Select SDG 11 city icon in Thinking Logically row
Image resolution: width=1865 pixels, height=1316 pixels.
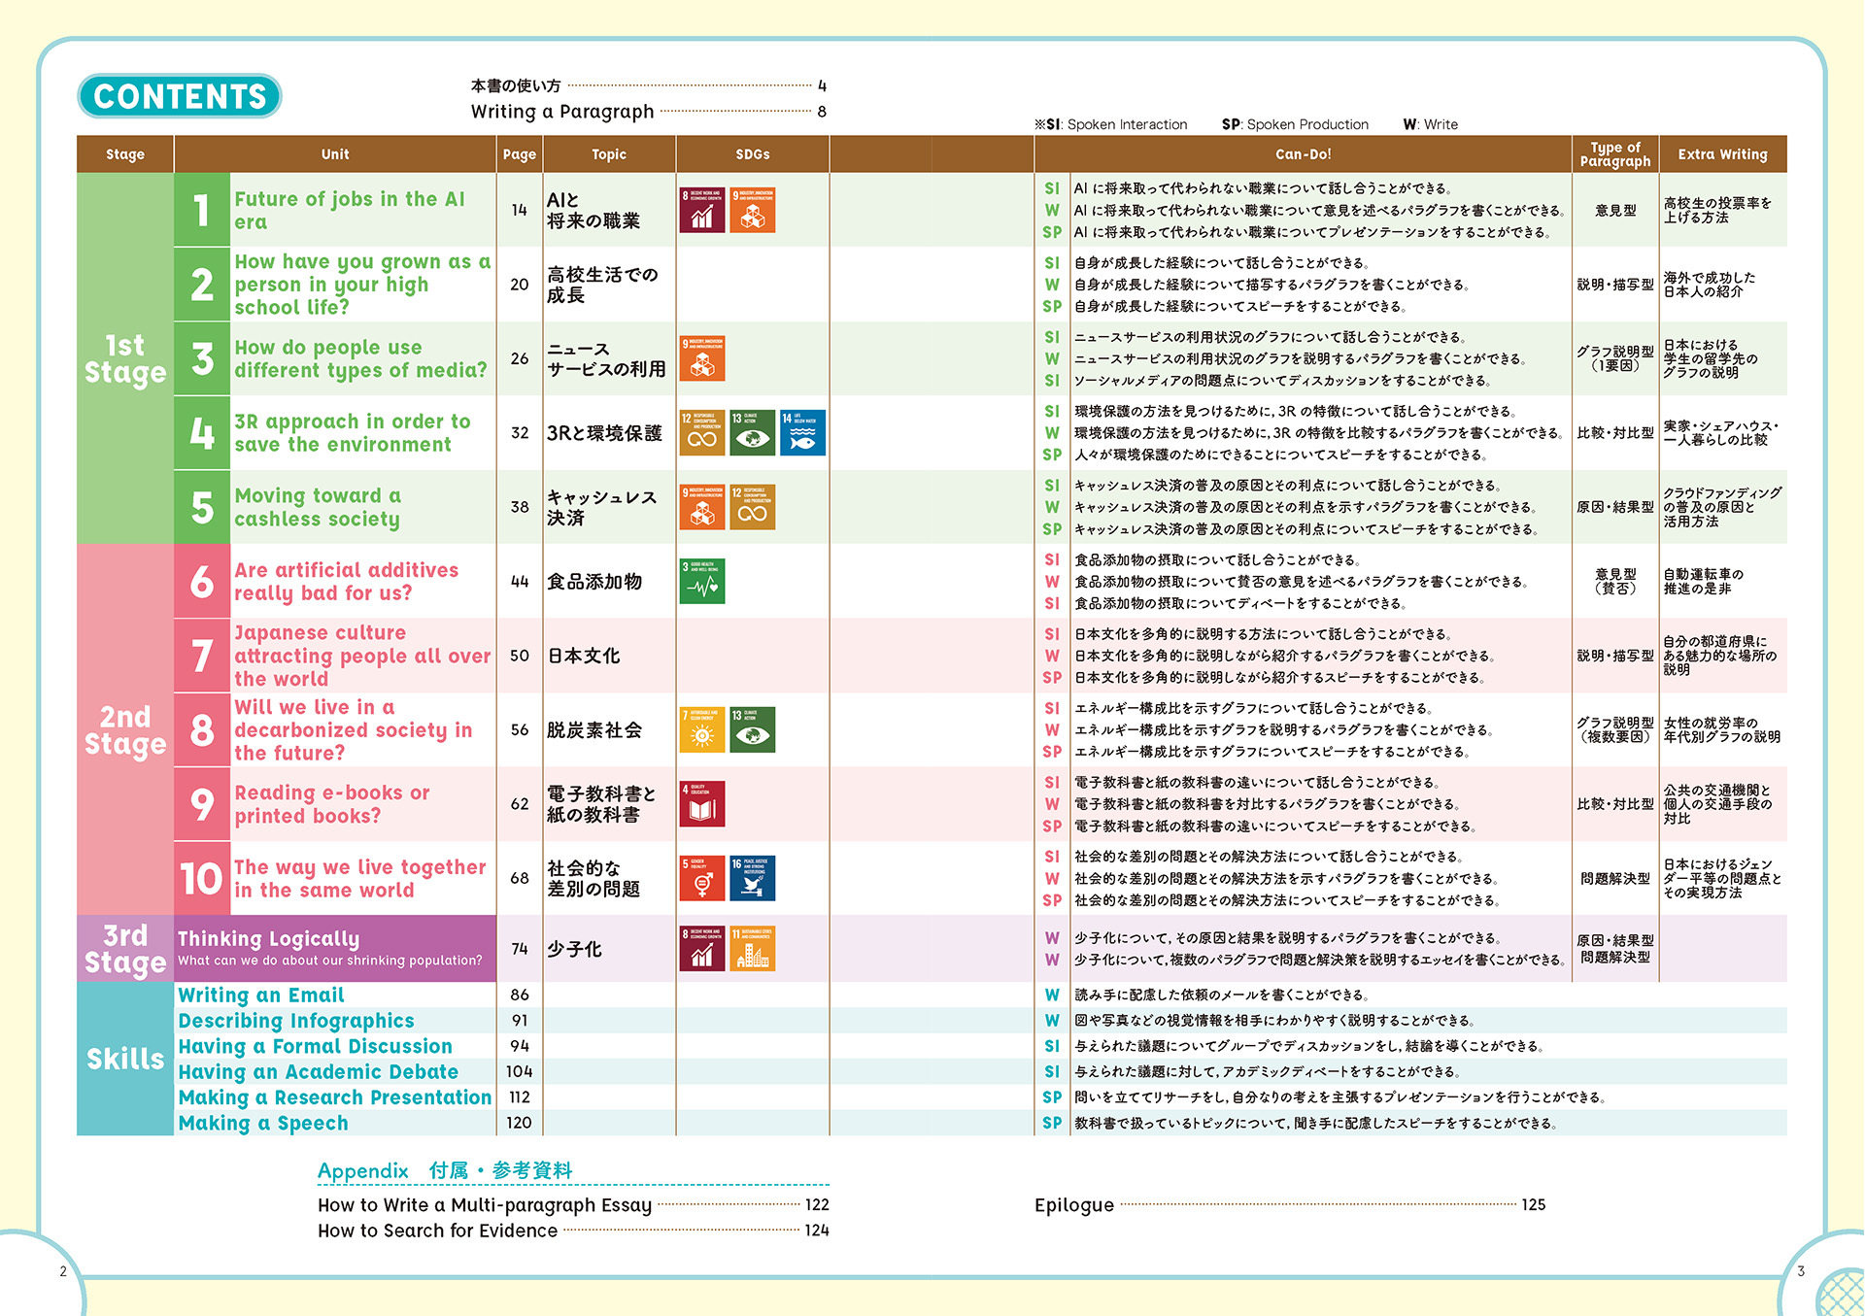point(753,948)
